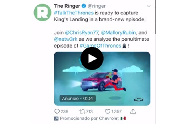Image resolution: width=186 pixels, height=124 pixels.
Task: Open The Ringer profile avatar
Action: click(x=42, y=13)
